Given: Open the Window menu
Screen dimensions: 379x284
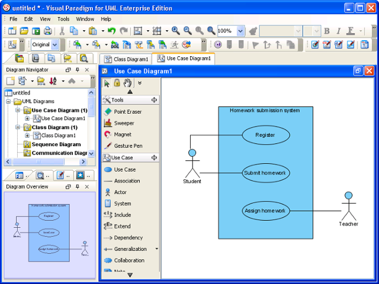Looking at the screenshot, I should [85, 19].
